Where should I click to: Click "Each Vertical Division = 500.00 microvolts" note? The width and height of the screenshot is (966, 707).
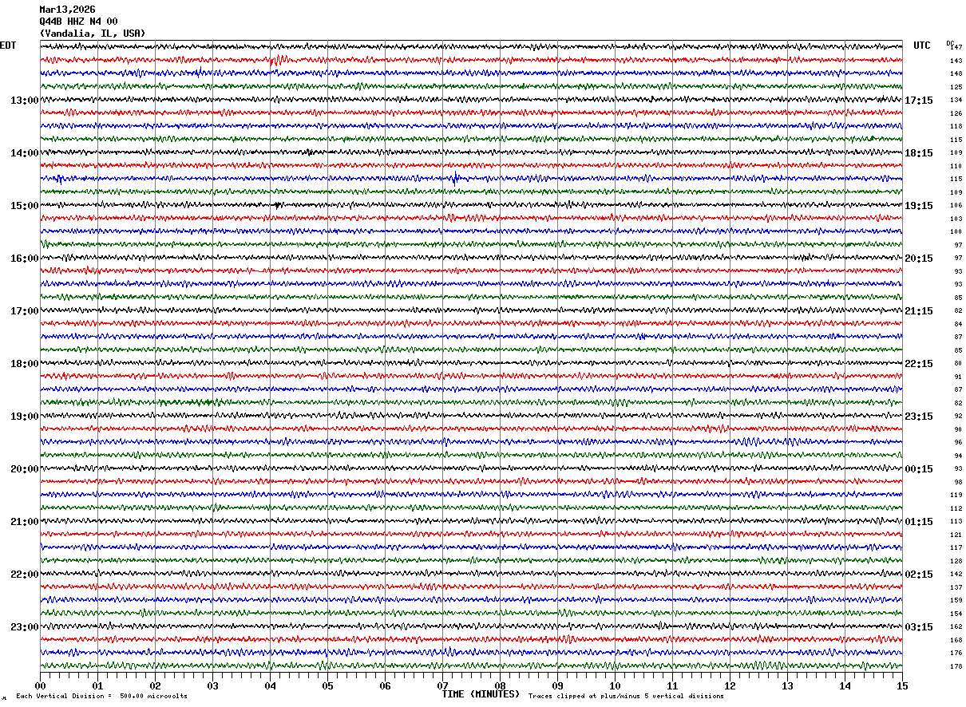102,697
